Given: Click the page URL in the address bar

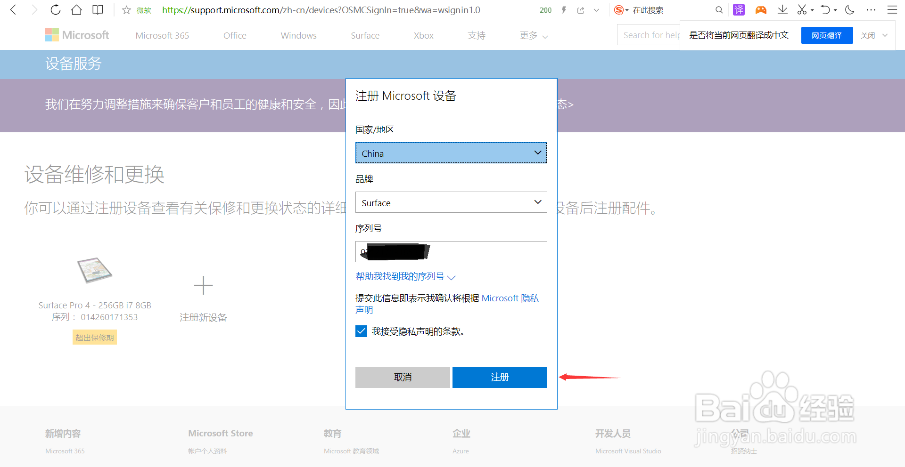Looking at the screenshot, I should point(321,10).
